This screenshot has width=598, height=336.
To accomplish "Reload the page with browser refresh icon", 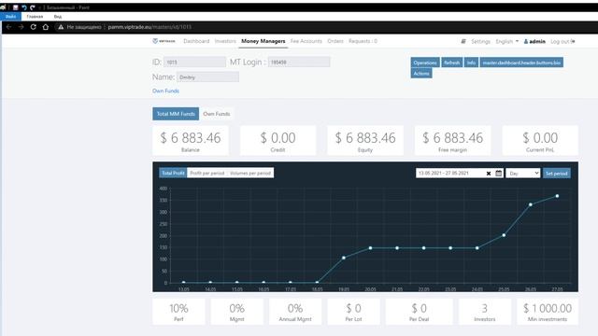I will click(34, 27).
